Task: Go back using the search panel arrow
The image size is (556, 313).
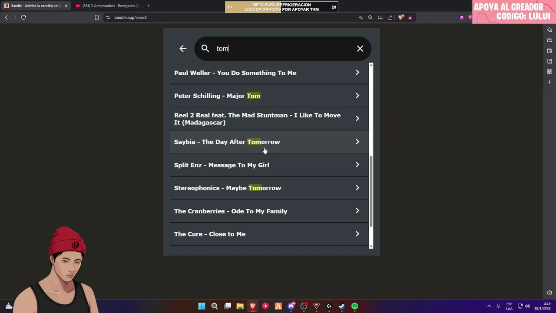Action: tap(183, 49)
